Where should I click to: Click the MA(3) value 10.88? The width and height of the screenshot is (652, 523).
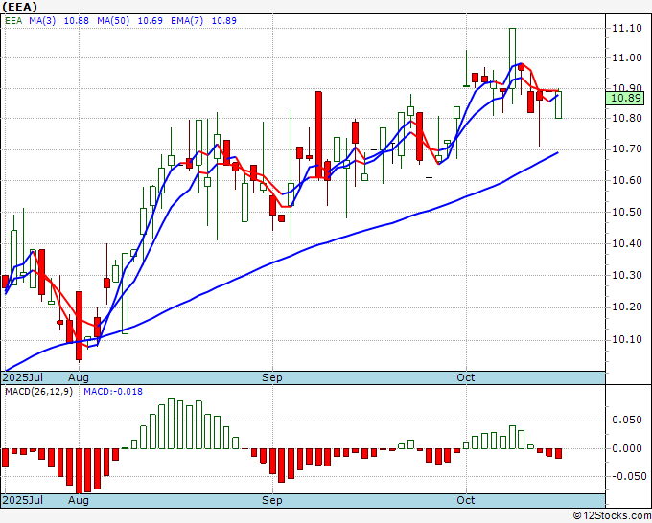tap(76, 21)
